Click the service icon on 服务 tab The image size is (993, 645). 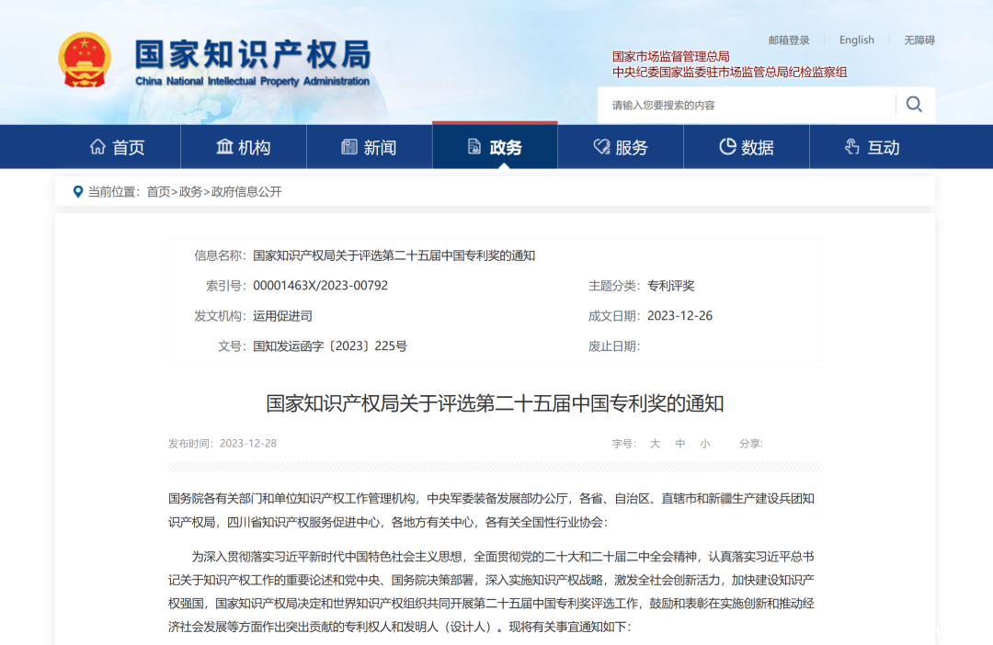coord(601,145)
